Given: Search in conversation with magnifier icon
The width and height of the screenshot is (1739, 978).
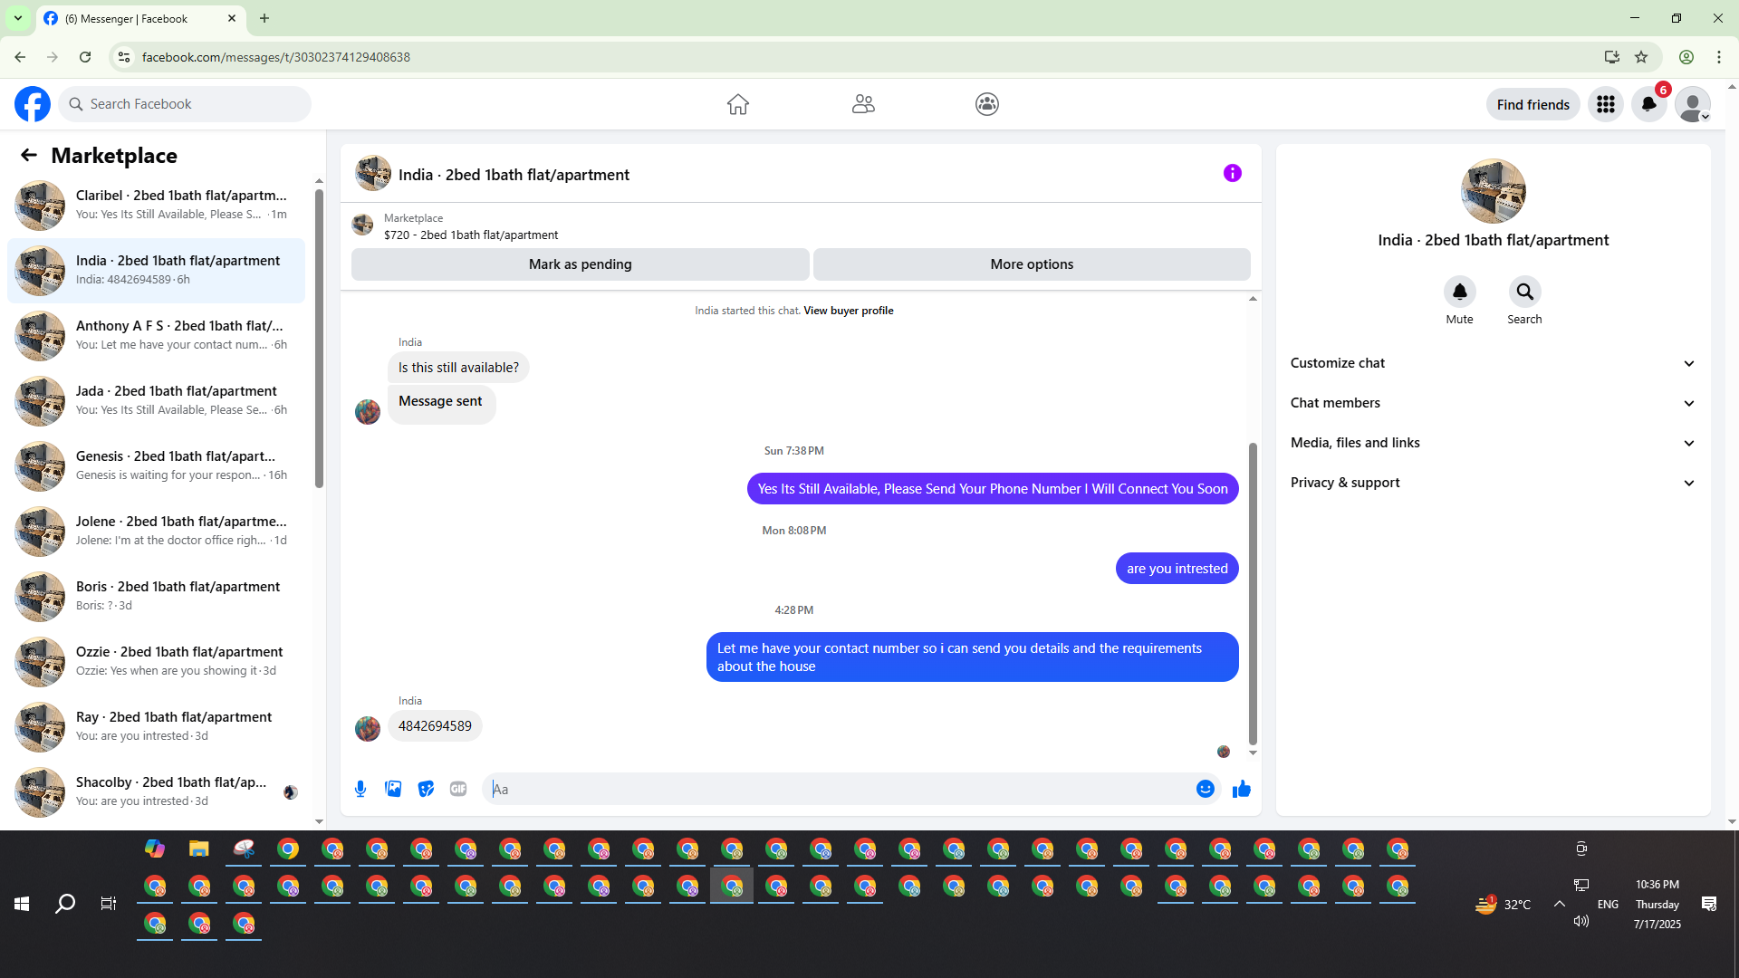Looking at the screenshot, I should tap(1525, 292).
